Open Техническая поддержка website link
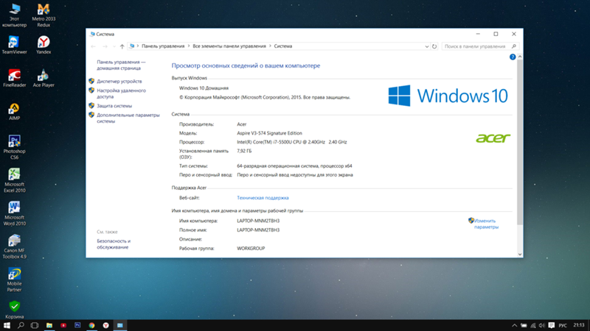Screen dimensions: 590x331 pos(263,198)
